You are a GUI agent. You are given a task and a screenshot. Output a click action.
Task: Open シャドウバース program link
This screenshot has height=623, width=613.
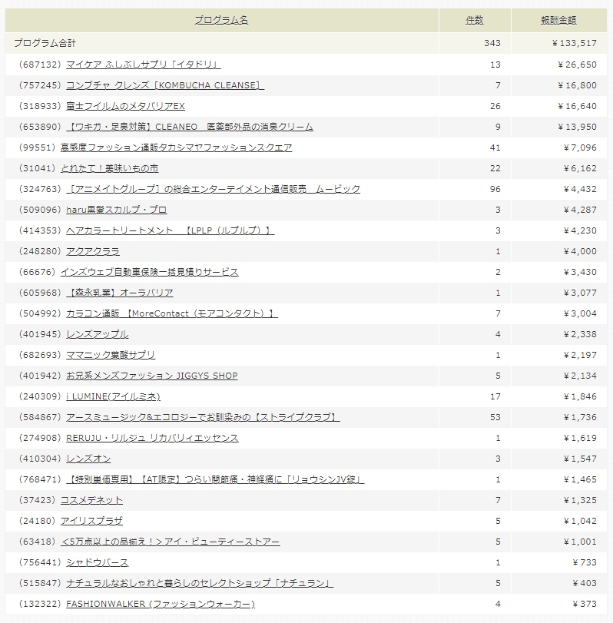pos(97,562)
